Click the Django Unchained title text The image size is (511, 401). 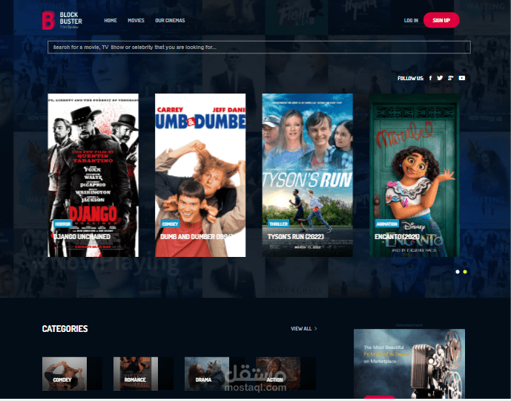82,237
